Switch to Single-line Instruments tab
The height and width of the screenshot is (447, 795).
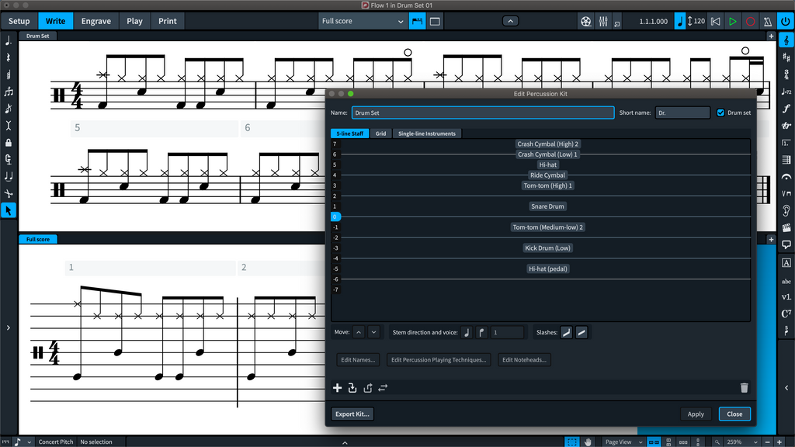coord(427,133)
